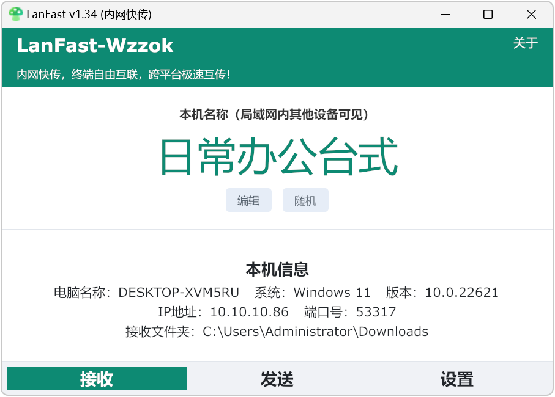The height and width of the screenshot is (397, 555).
Task: Click the version number 10.0.22621
Action: click(x=461, y=293)
